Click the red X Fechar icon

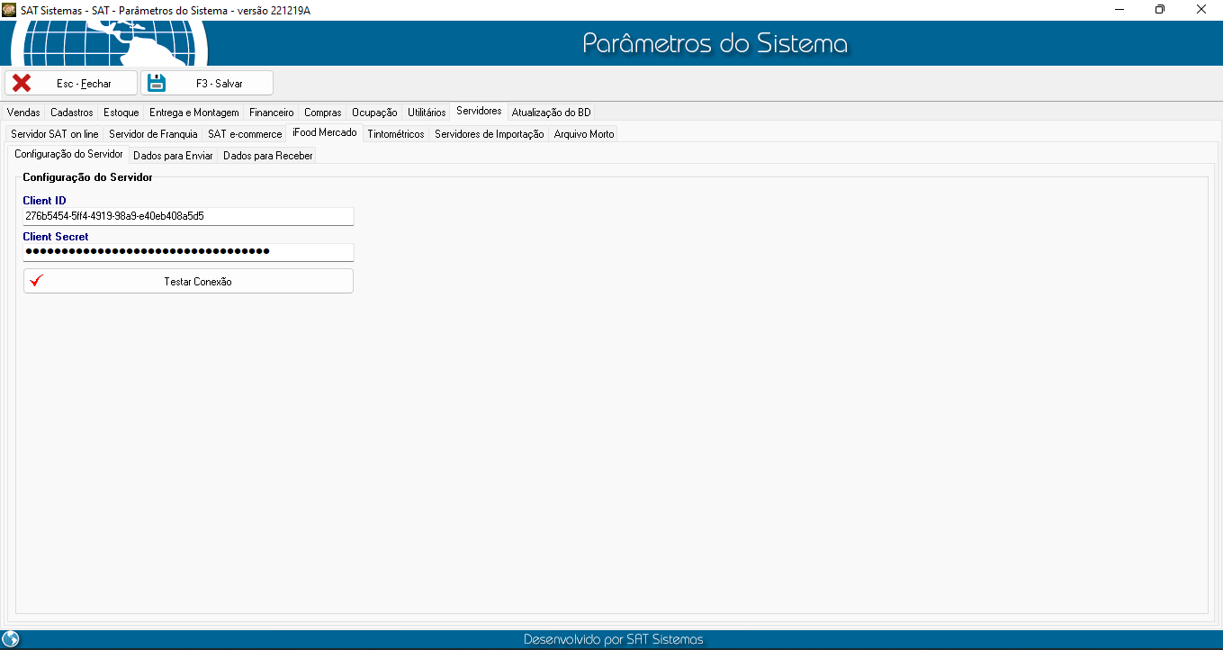[x=22, y=83]
